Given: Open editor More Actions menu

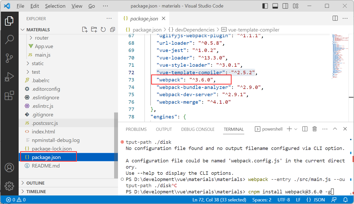Looking at the screenshot, I should pyautogui.click(x=345, y=18).
